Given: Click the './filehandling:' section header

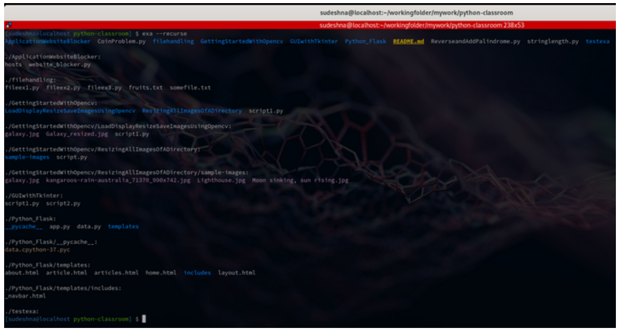Looking at the screenshot, I should click(31, 80).
